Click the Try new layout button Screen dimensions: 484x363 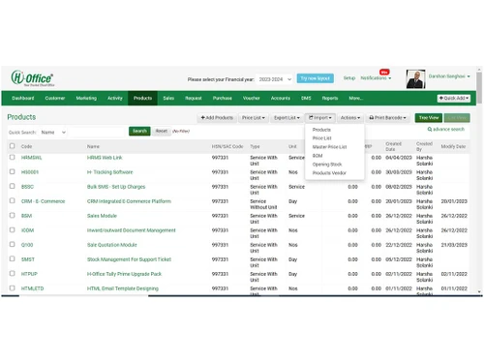click(x=316, y=78)
